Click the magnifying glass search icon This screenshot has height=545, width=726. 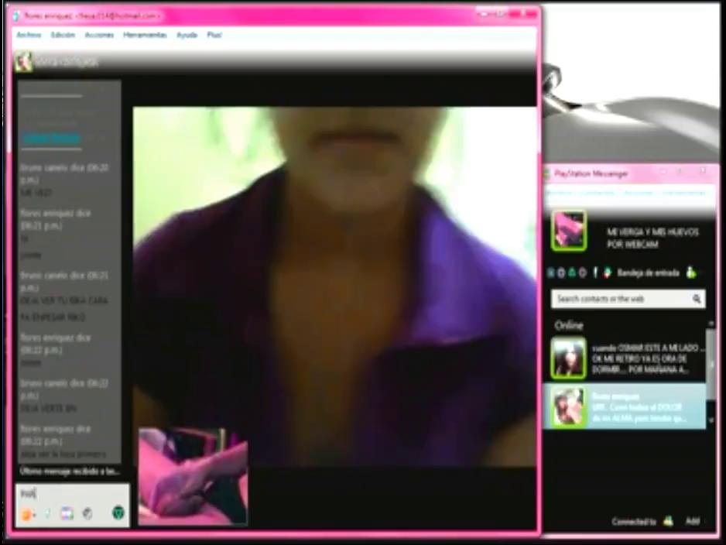(697, 299)
